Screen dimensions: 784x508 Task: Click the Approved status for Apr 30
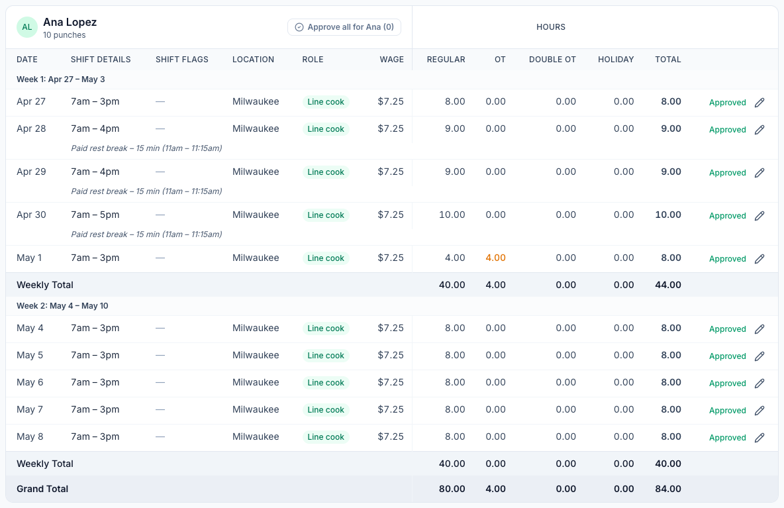click(728, 215)
